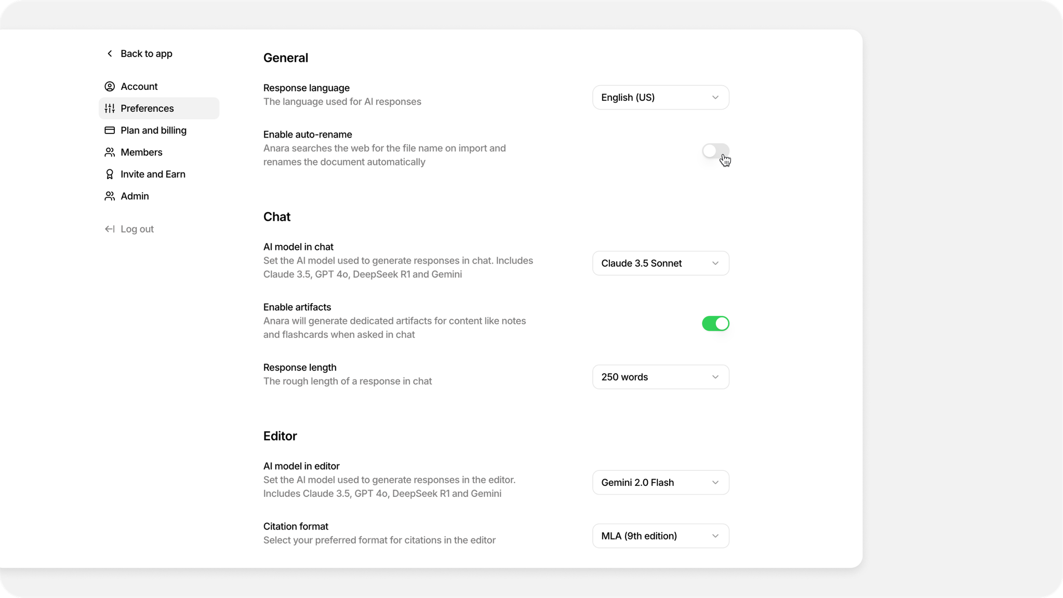Click the Preferences sliders icon

[110, 108]
